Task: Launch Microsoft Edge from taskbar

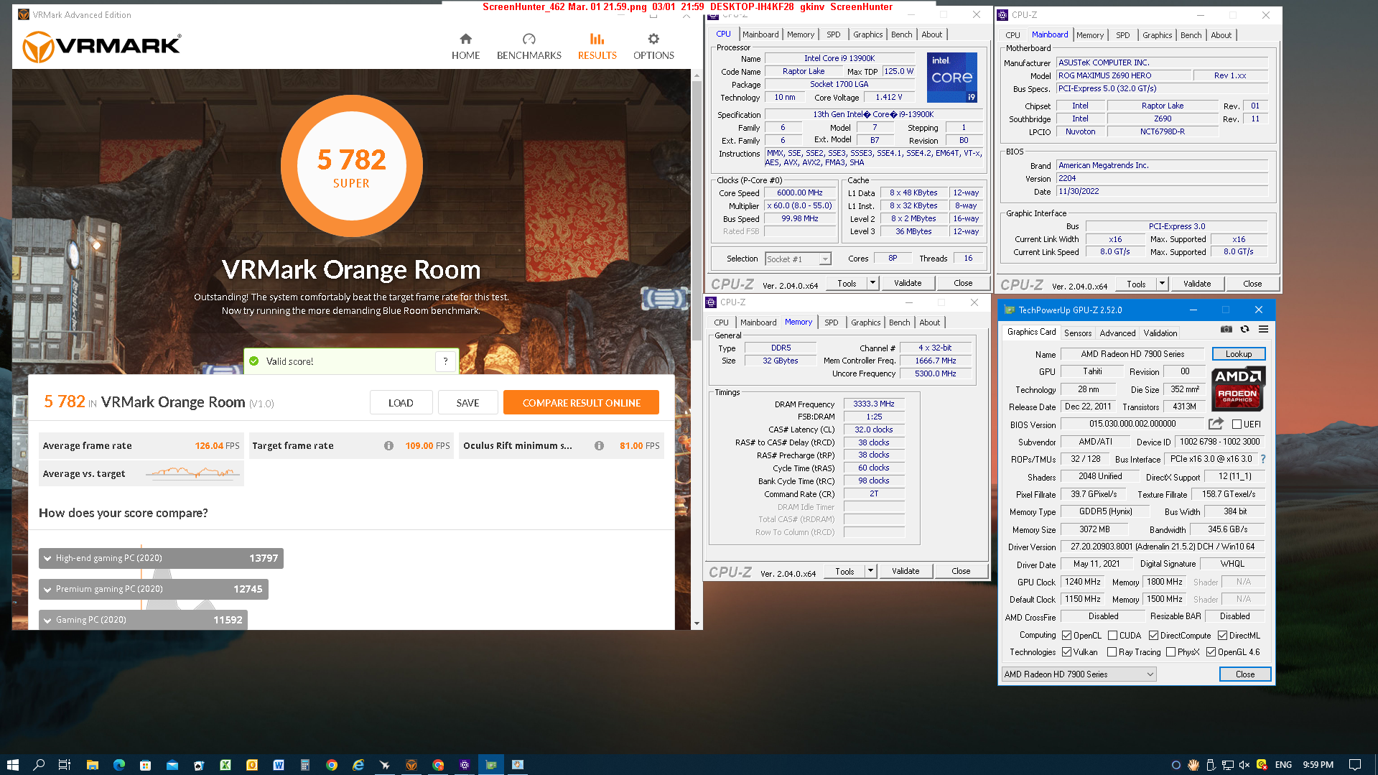Action: pos(119,765)
